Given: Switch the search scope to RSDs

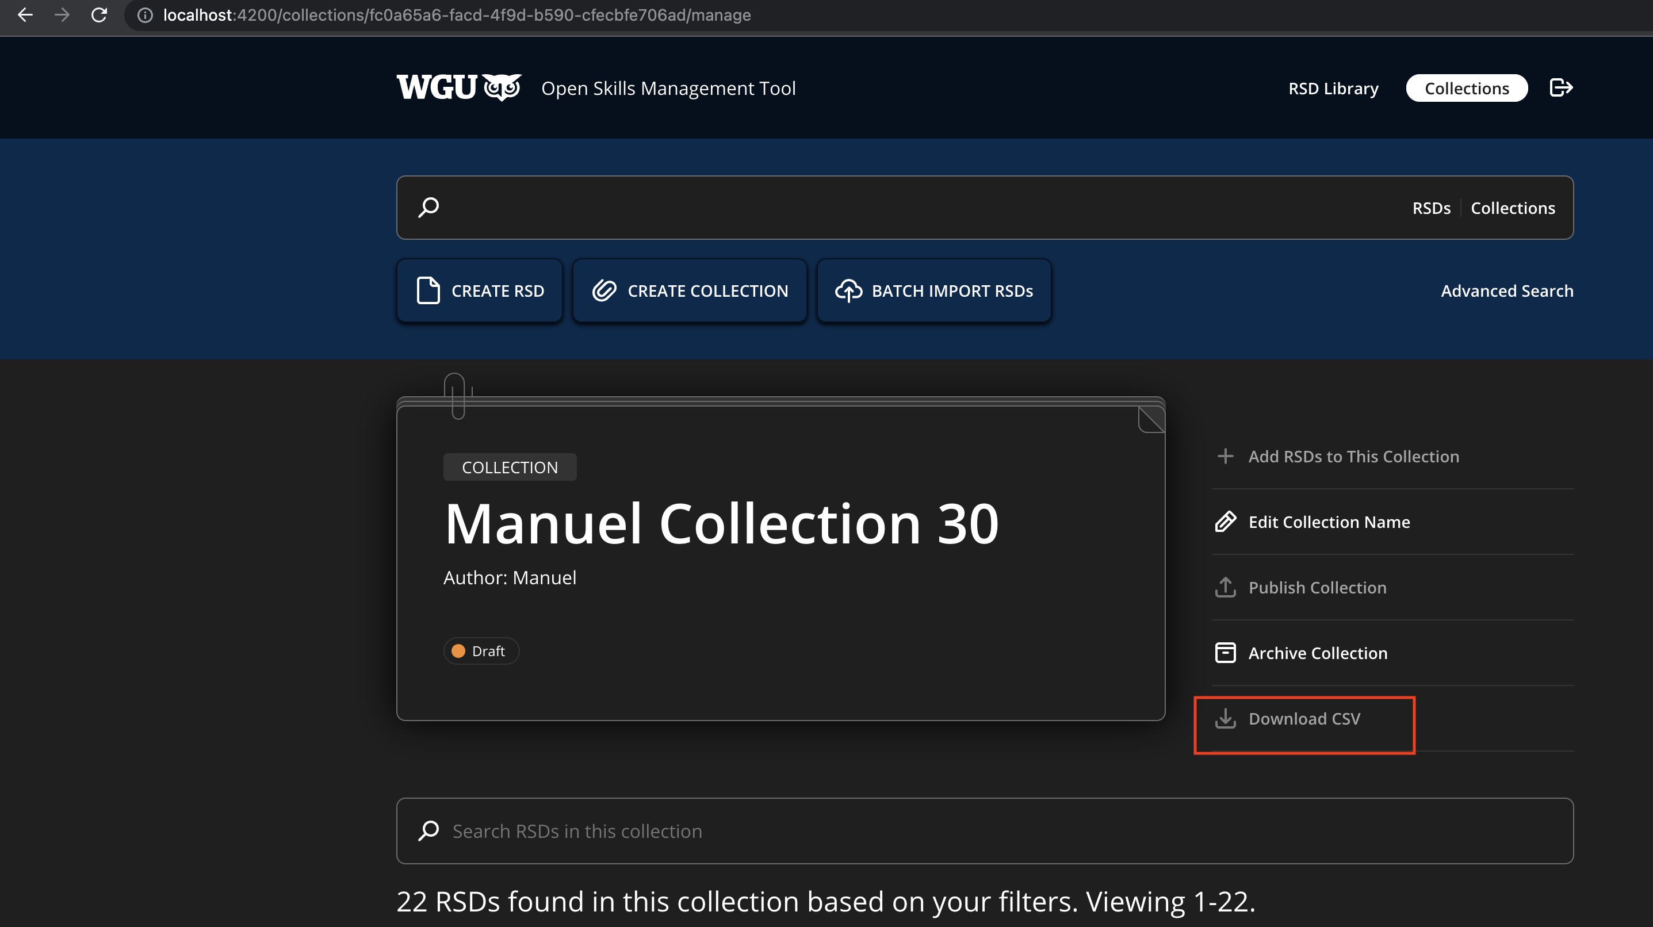Looking at the screenshot, I should (1431, 208).
